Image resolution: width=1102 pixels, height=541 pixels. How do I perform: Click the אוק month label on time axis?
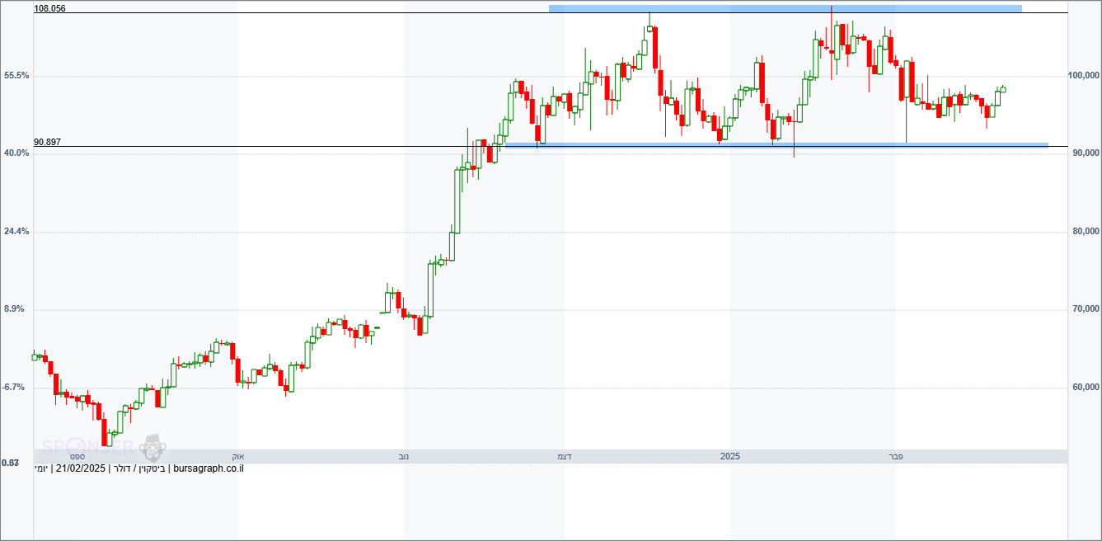(x=237, y=456)
